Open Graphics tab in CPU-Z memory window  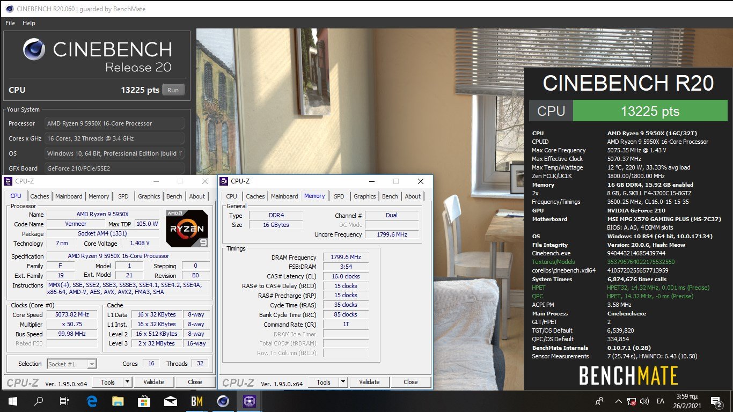(365, 196)
